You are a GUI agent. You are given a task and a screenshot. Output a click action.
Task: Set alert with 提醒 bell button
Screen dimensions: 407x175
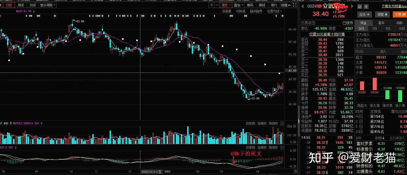[382, 14]
